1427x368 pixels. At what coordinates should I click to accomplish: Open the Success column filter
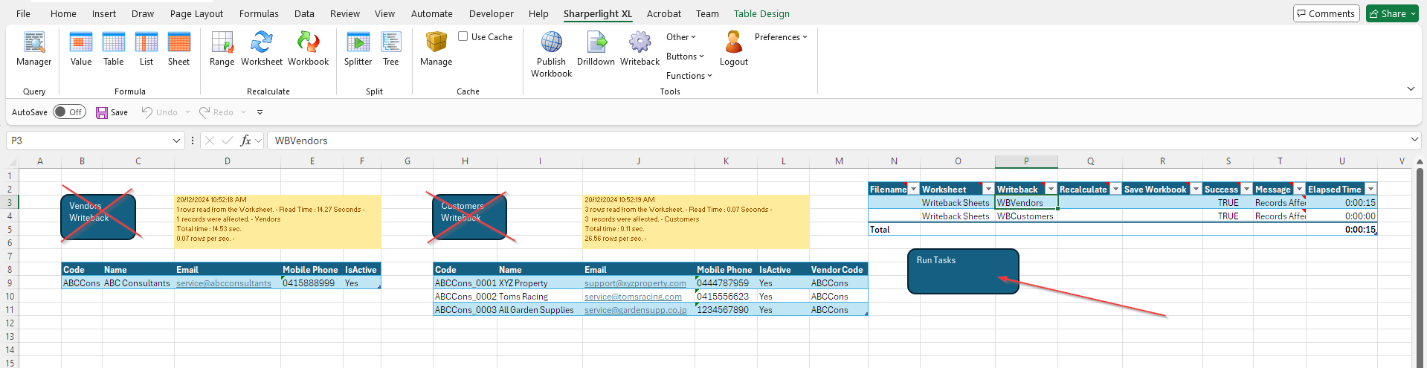tap(1246, 190)
